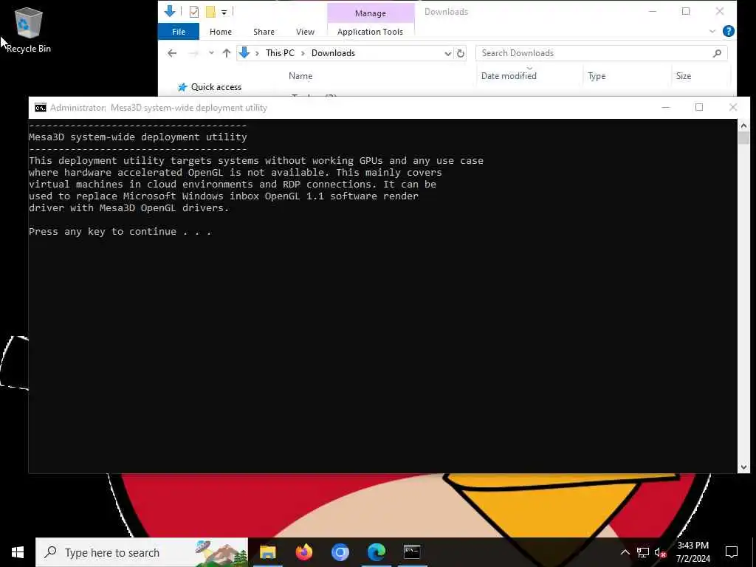Open the Recycle Bin desktop icon

pyautogui.click(x=29, y=30)
